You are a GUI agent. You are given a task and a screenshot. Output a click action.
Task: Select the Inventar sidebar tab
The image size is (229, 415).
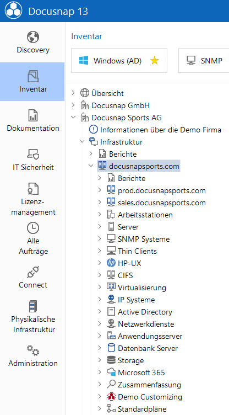click(x=32, y=82)
